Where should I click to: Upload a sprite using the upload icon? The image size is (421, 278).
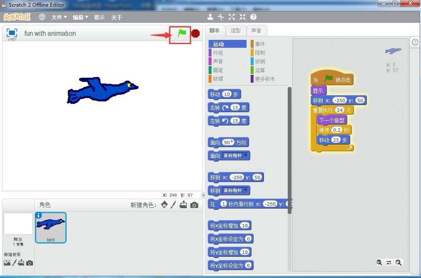coord(183,204)
